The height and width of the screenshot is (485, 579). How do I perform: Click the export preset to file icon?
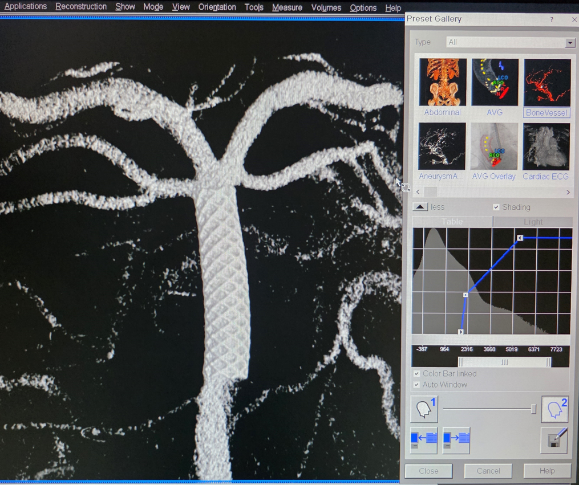pos(456,440)
